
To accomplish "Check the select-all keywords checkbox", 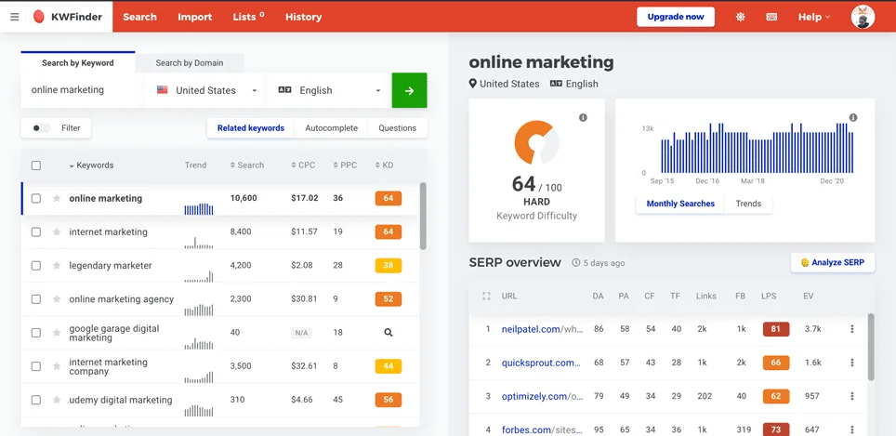I will (36, 165).
